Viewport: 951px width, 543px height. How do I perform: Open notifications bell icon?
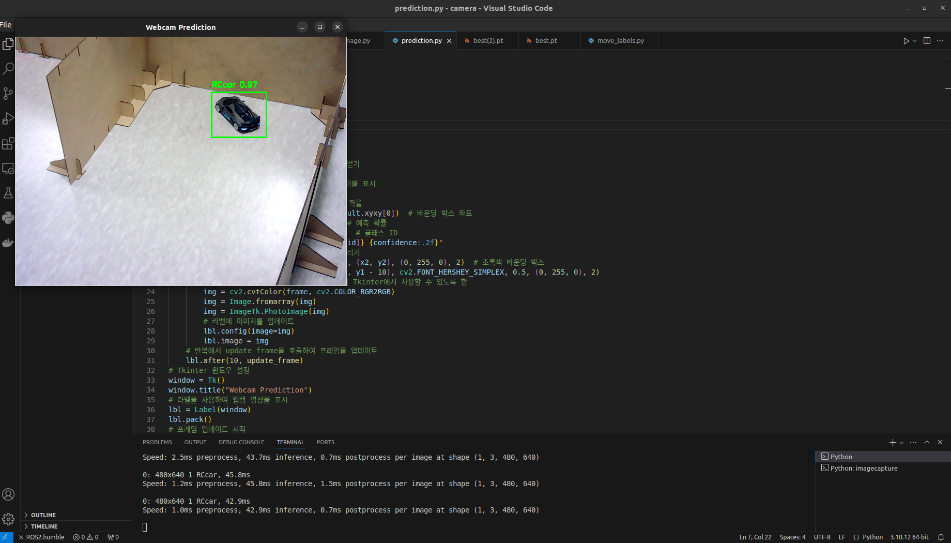tap(941, 537)
